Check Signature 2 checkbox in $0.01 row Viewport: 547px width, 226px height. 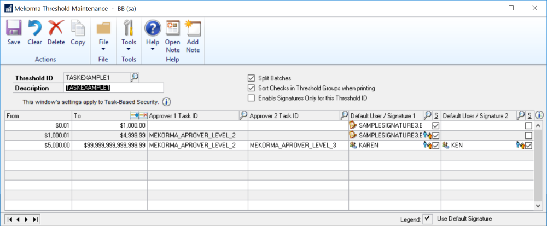point(529,125)
